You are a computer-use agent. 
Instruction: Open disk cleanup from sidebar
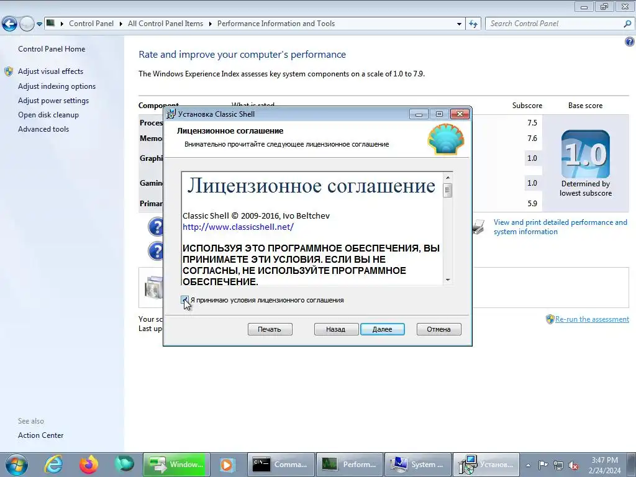tap(48, 115)
